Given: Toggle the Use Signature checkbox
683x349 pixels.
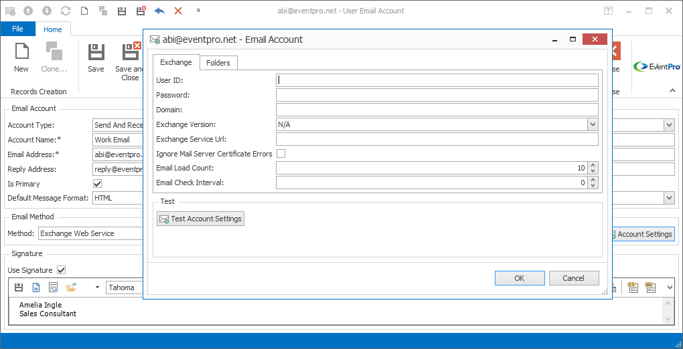Looking at the screenshot, I should (x=62, y=270).
